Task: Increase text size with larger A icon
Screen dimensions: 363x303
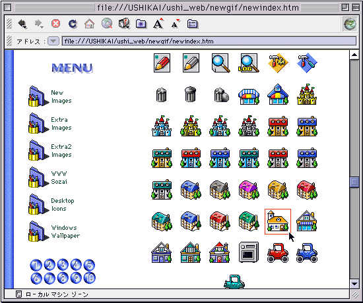Action: 158,24
